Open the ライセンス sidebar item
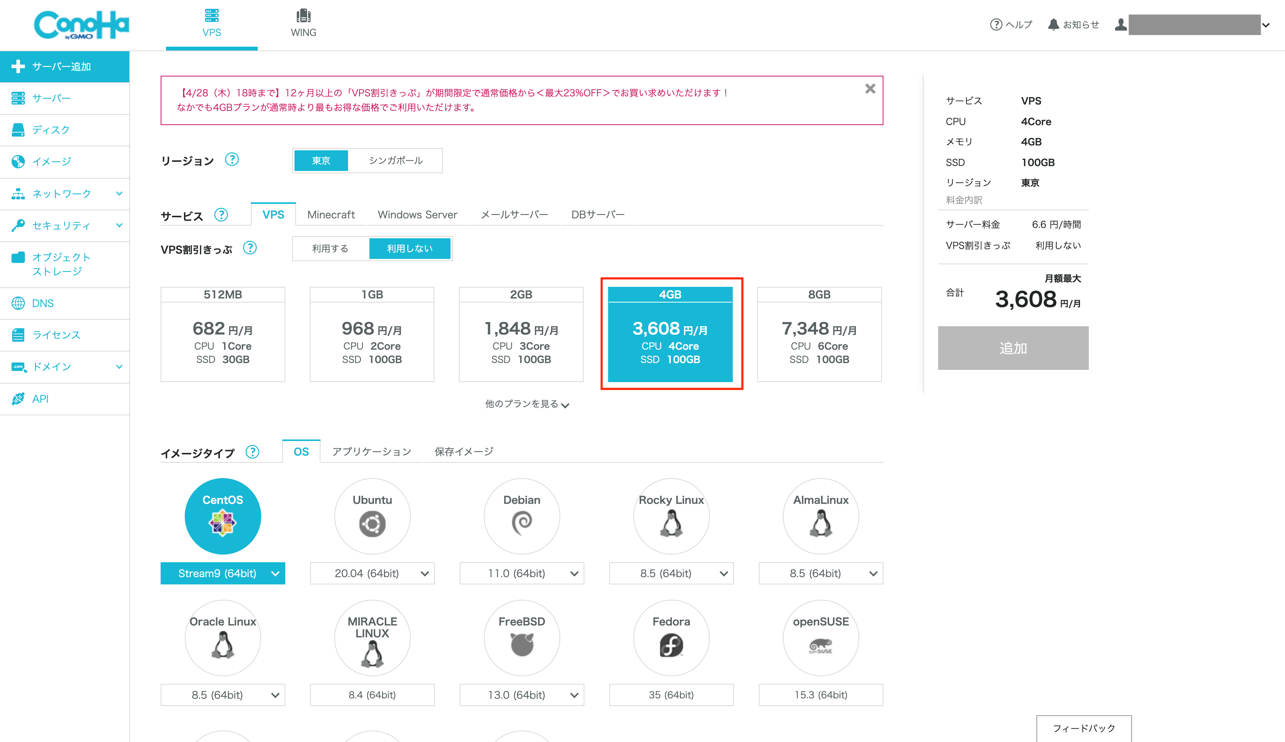This screenshot has width=1285, height=742. click(x=65, y=335)
